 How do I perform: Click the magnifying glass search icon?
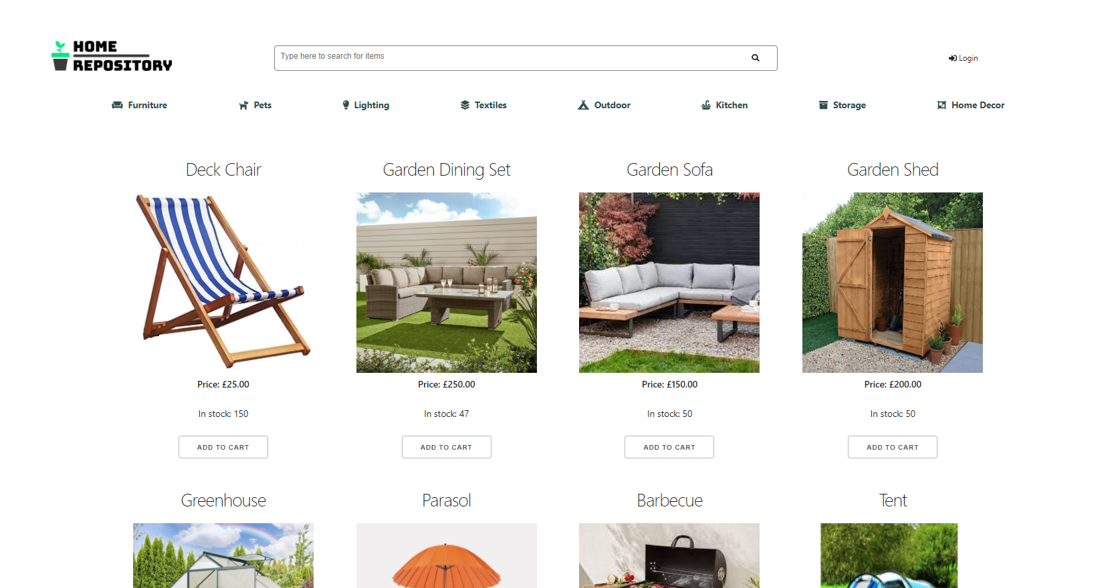click(x=755, y=58)
